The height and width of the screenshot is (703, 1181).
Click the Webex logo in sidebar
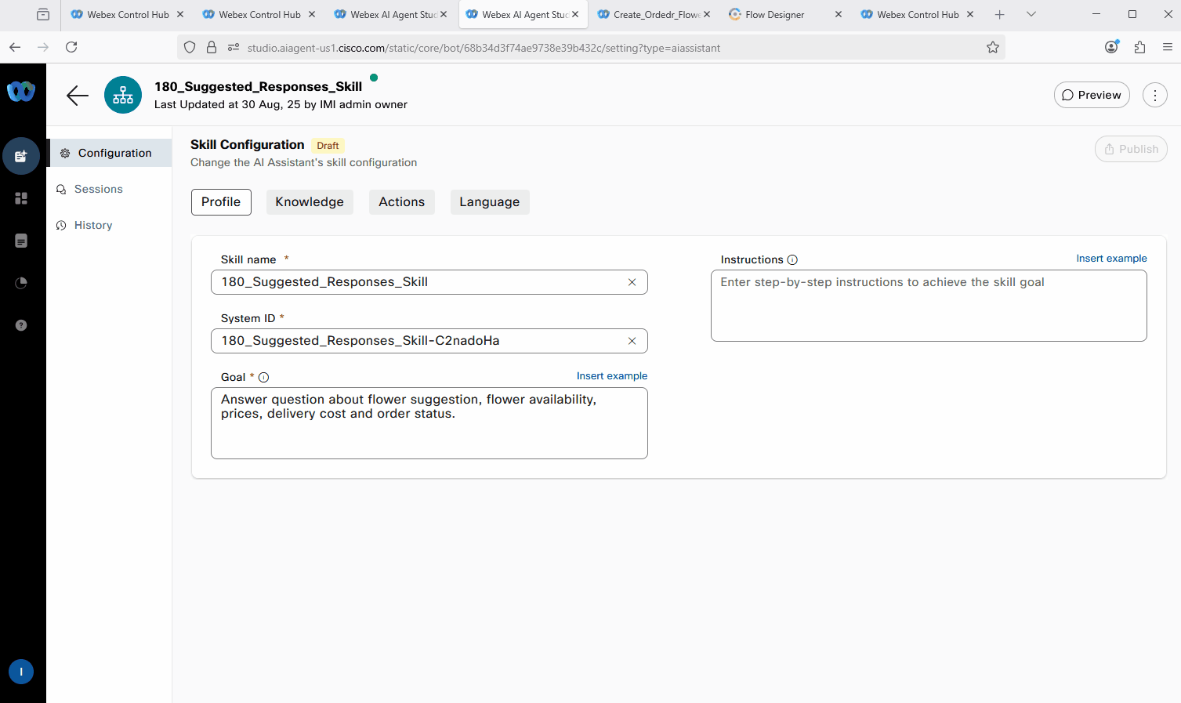point(21,92)
